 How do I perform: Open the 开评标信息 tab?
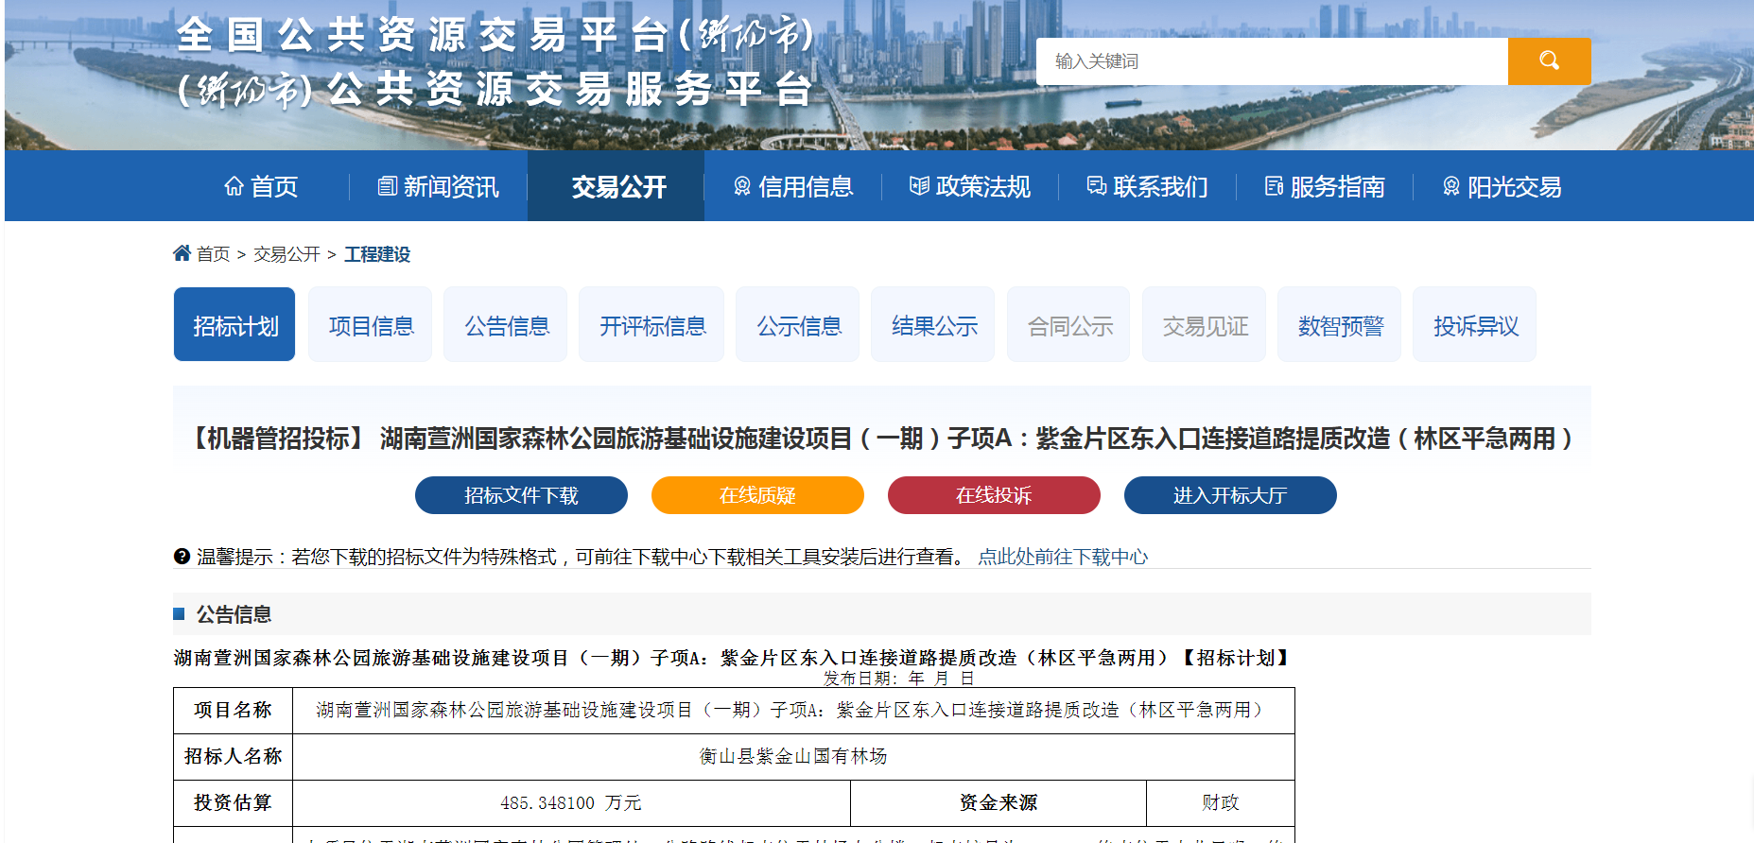[x=651, y=326]
